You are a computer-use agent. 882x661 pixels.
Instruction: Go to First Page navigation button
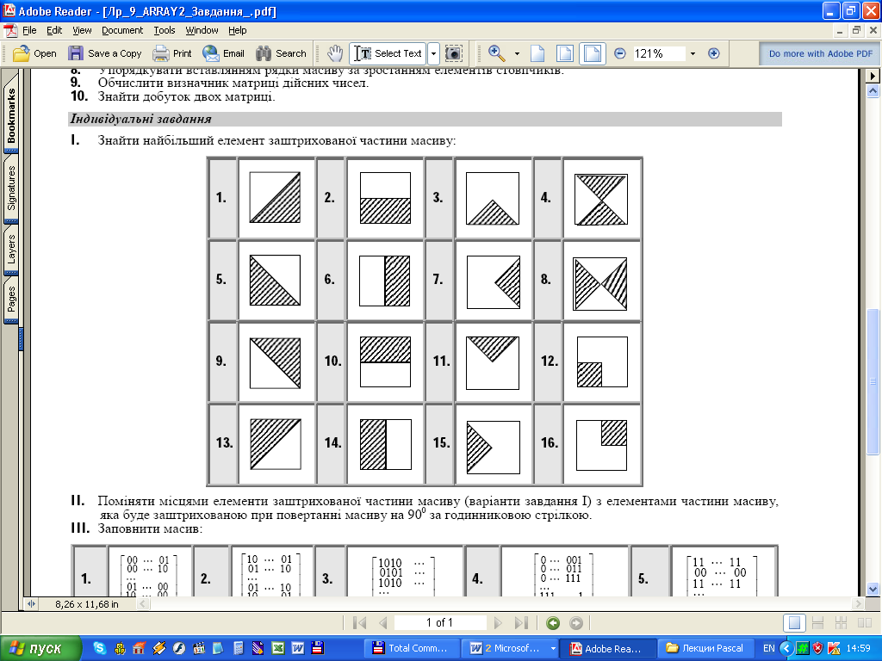(359, 623)
